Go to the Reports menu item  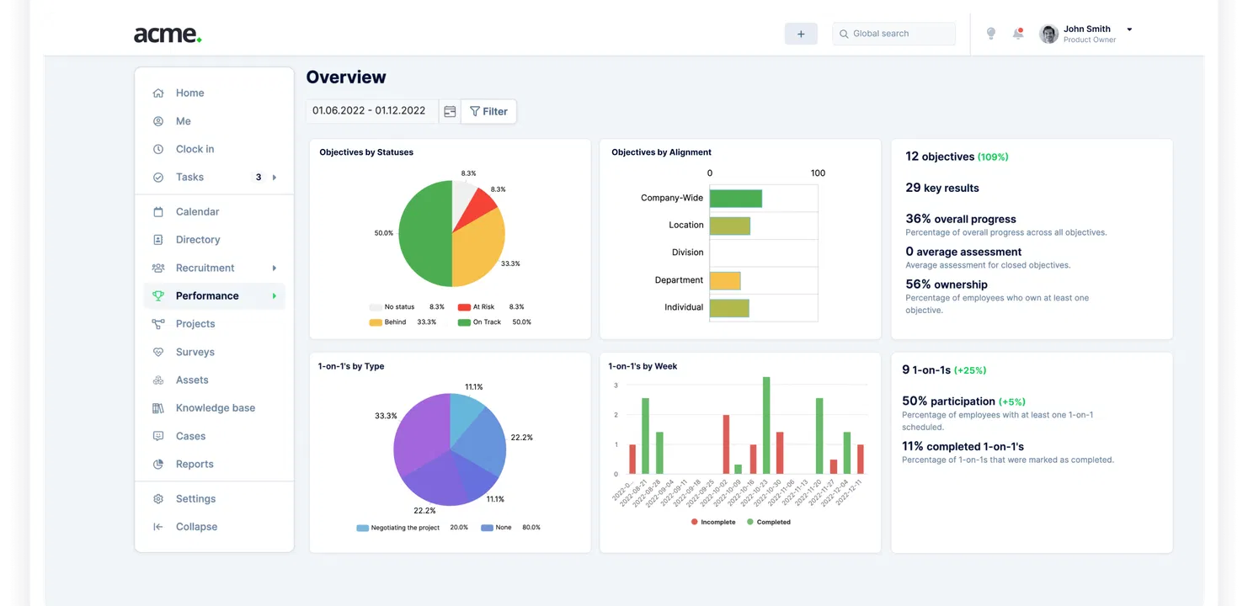pos(215,465)
